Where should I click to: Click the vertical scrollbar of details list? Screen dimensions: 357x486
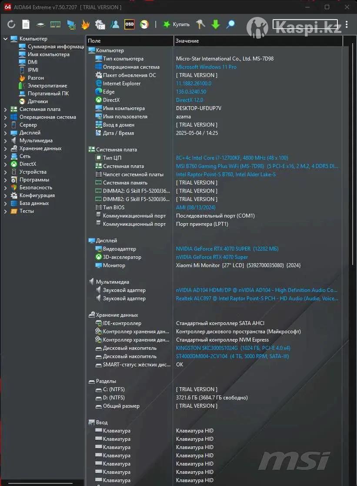(x=353, y=155)
